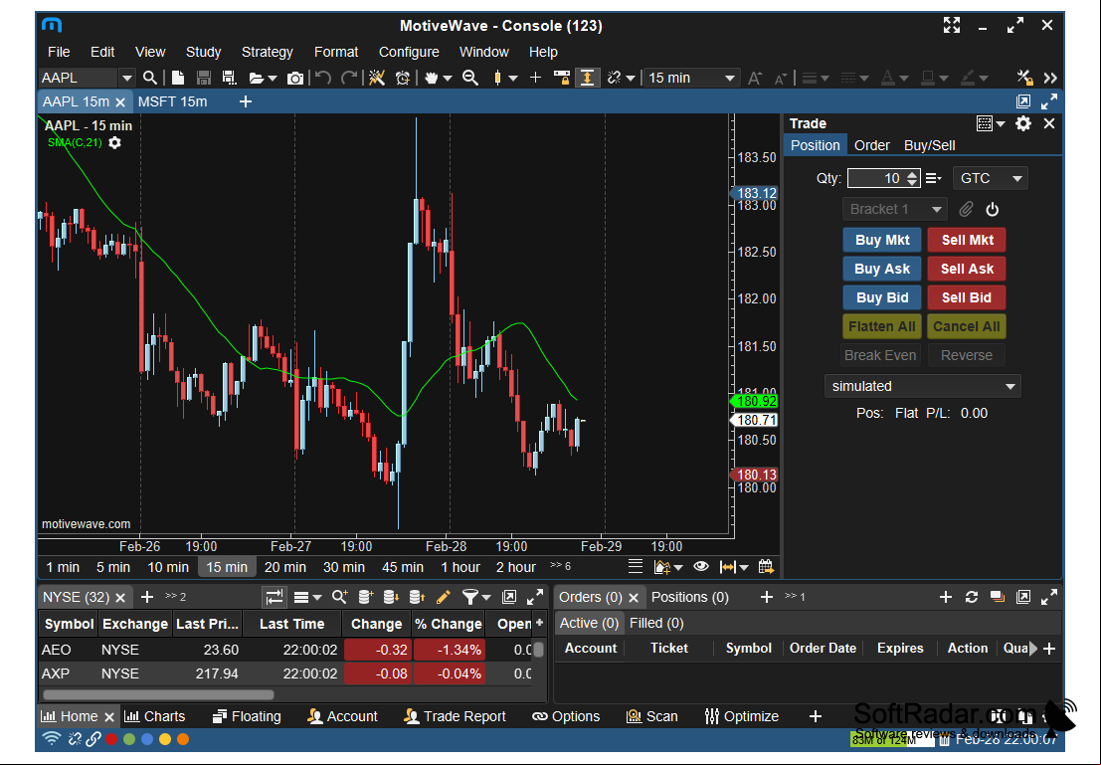The width and height of the screenshot is (1101, 765).
Task: Click the zoom out magnifier icon
Action: [x=470, y=78]
